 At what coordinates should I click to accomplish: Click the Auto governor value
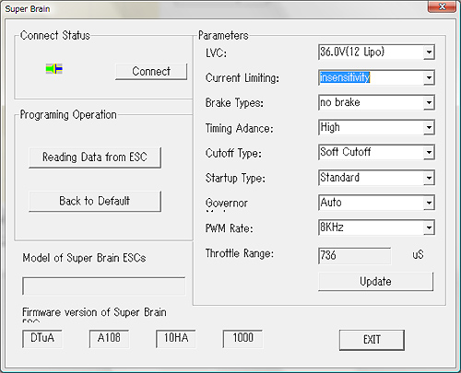(x=331, y=203)
